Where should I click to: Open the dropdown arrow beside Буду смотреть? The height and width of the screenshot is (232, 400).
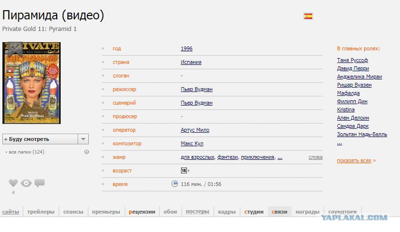83,139
